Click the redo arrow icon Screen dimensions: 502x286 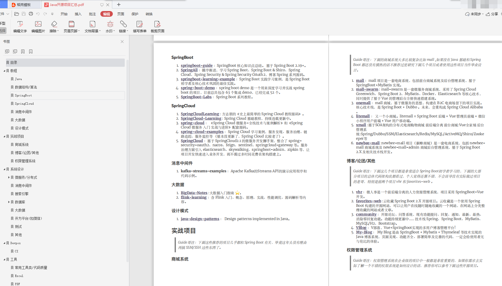45,14
